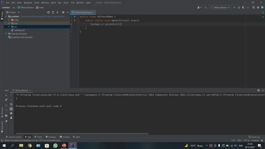Viewport: 265px width, 149px height.
Task: Open Run panel settings gear
Action: click(258, 91)
